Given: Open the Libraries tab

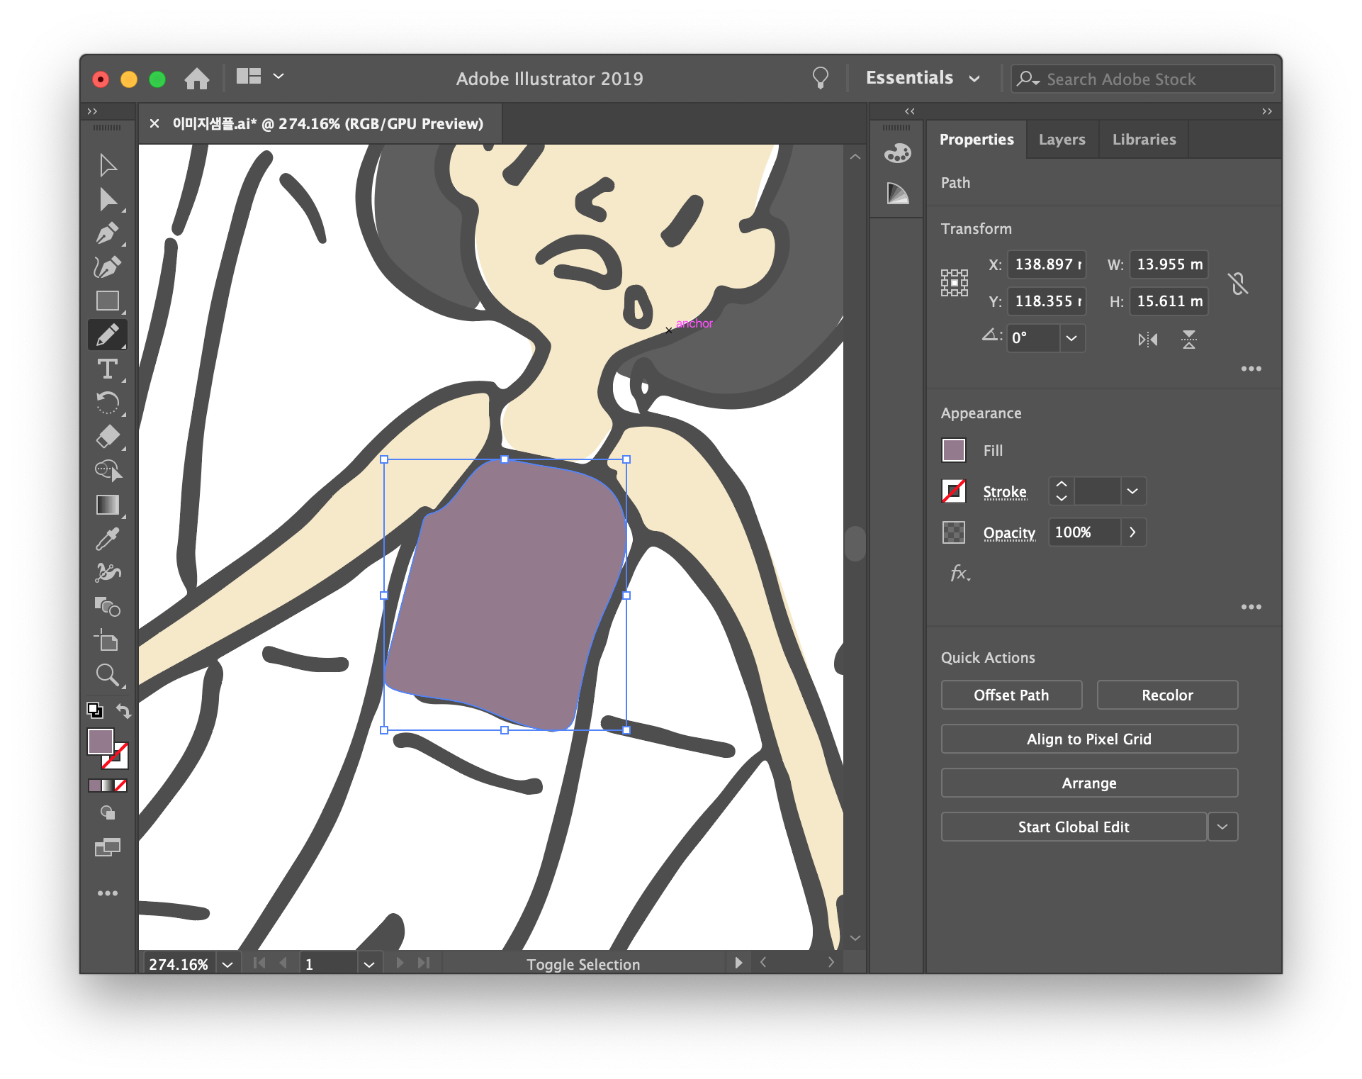Looking at the screenshot, I should coord(1144,140).
